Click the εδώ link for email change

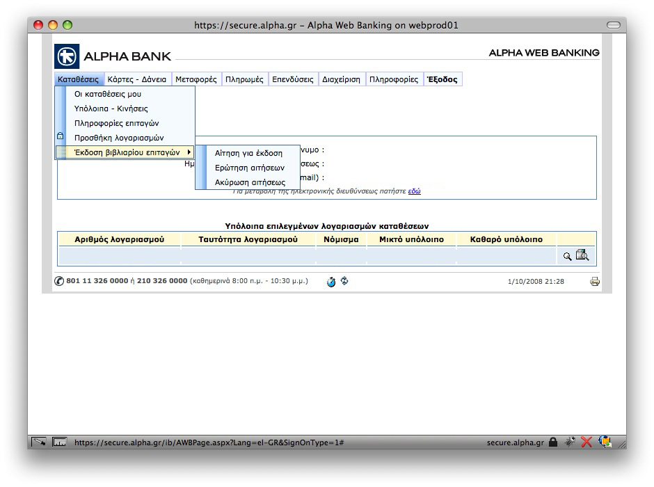(414, 191)
